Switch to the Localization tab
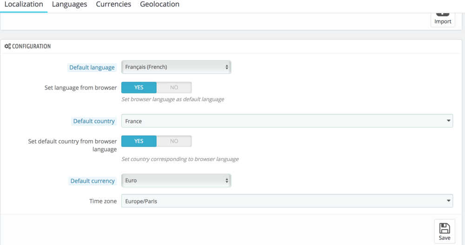Image resolution: width=465 pixels, height=245 pixels. (x=24, y=5)
